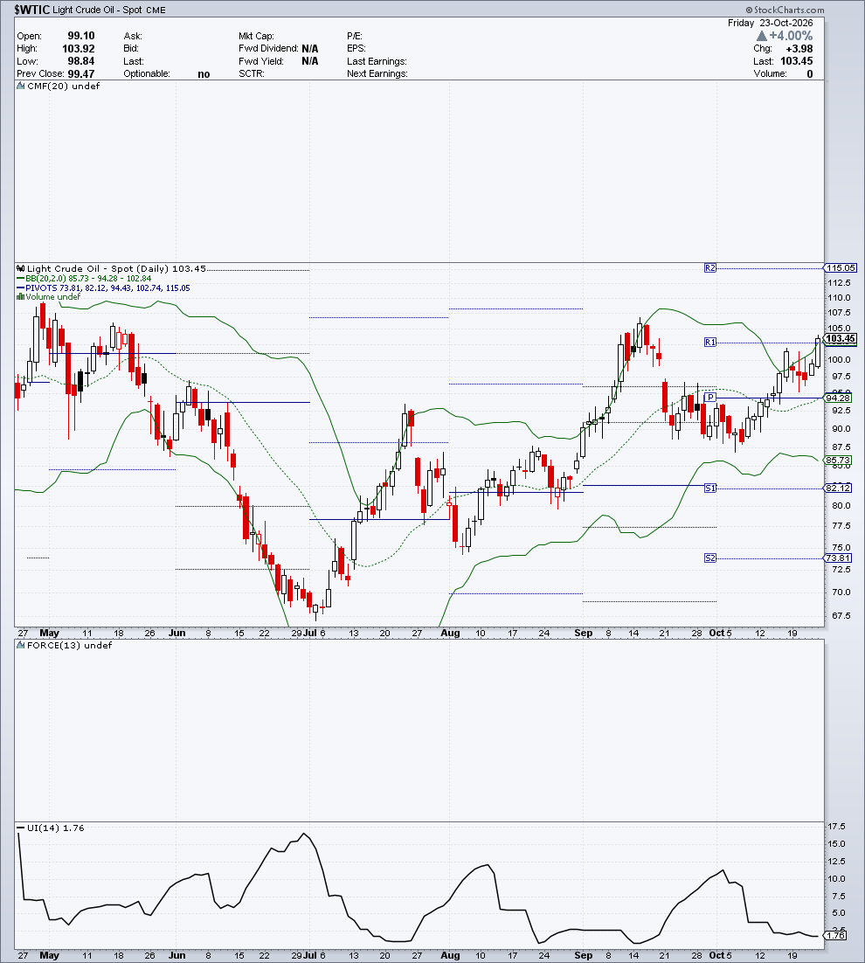Click the 'CME' exchange label in title
865x963 pixels.
click(156, 10)
